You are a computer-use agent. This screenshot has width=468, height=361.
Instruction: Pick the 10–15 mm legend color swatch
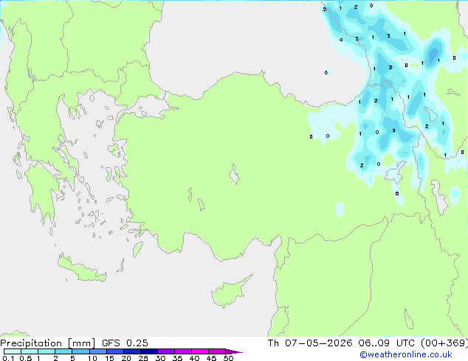coord(97,351)
